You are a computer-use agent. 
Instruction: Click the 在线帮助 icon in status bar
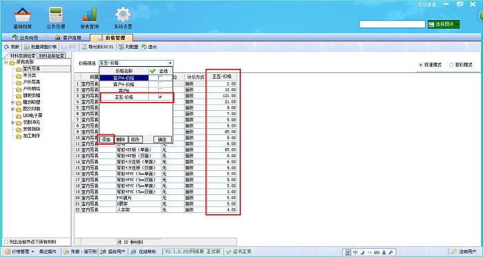133,251
